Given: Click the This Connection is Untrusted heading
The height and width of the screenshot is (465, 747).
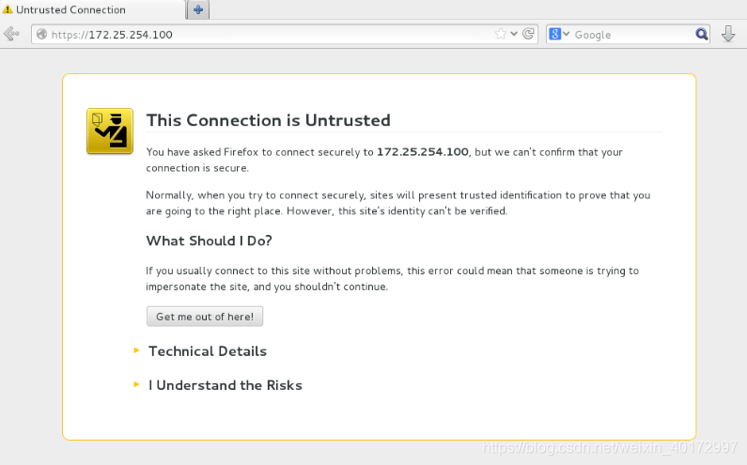Looking at the screenshot, I should point(268,120).
